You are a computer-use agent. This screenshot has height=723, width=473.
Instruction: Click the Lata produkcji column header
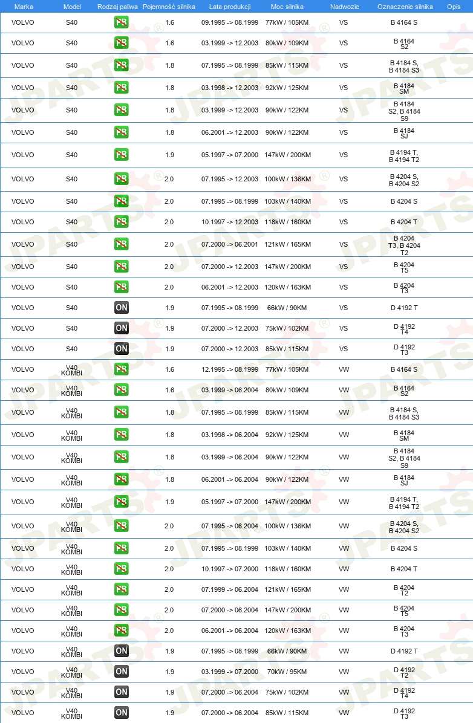coord(230,7)
